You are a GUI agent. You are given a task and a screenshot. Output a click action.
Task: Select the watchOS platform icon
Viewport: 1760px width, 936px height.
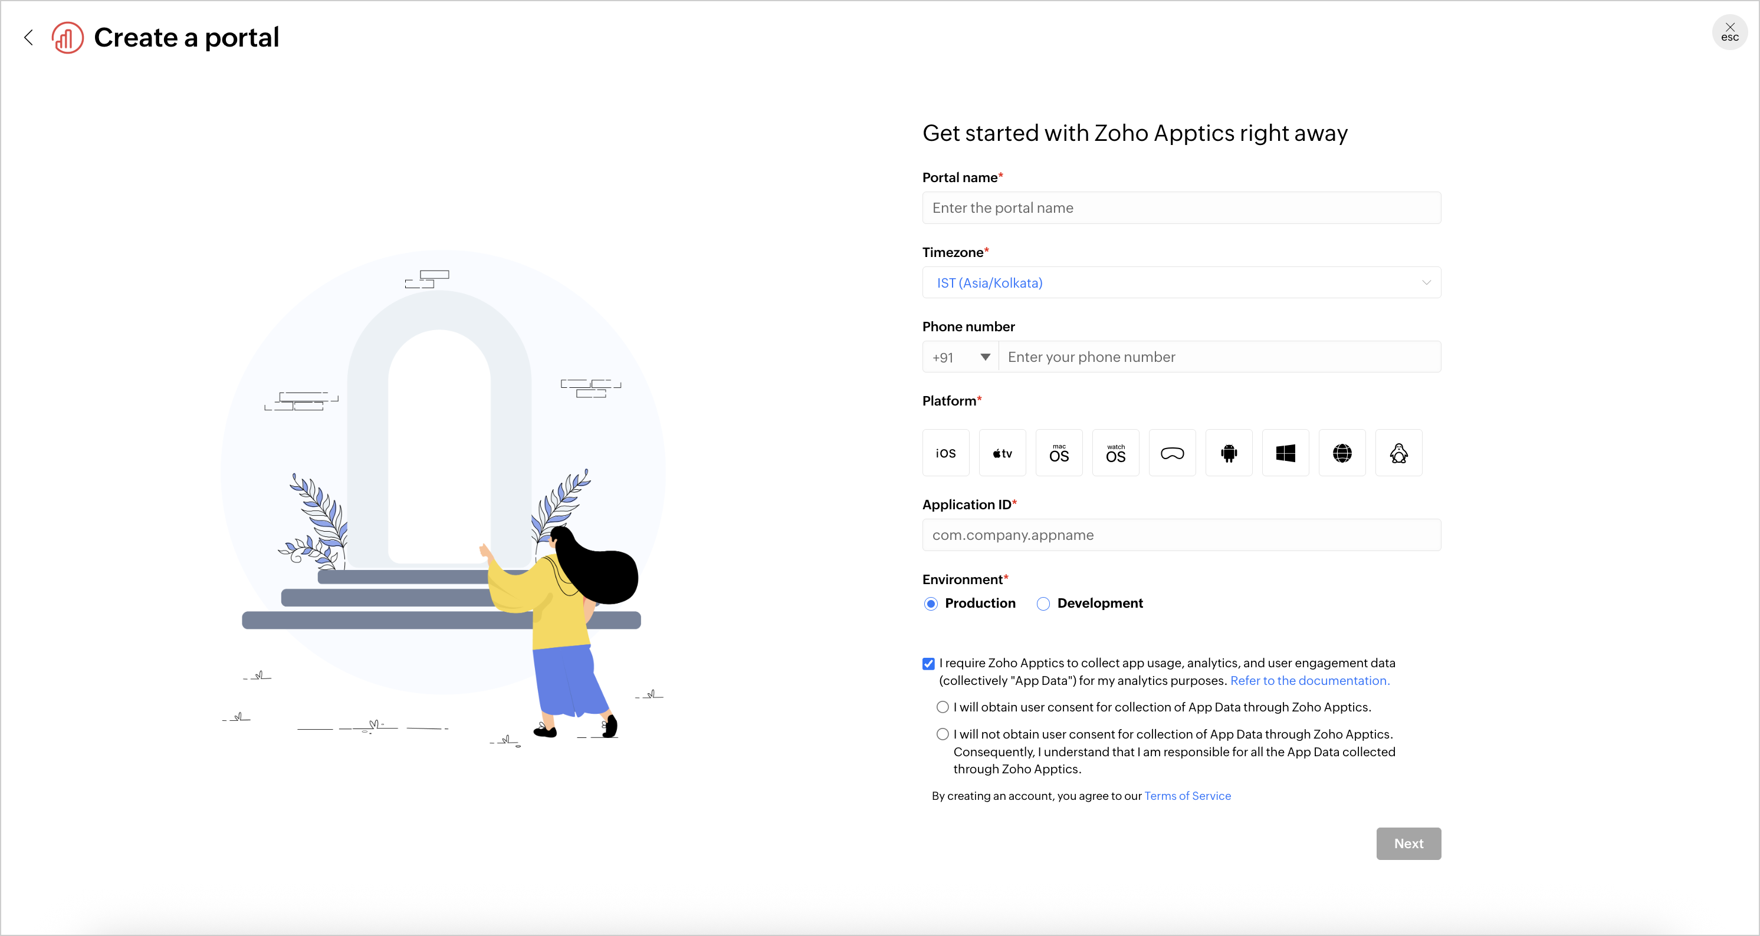(1116, 453)
